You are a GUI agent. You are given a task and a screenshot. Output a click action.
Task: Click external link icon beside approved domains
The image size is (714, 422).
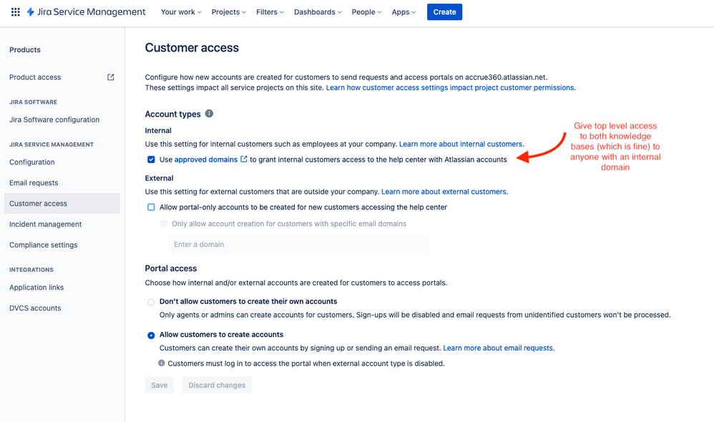coord(244,159)
